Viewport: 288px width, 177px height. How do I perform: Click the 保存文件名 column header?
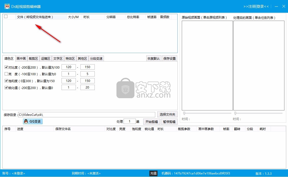point(79,129)
